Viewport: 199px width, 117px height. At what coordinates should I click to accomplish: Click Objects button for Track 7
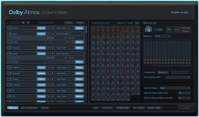(x=79, y=79)
